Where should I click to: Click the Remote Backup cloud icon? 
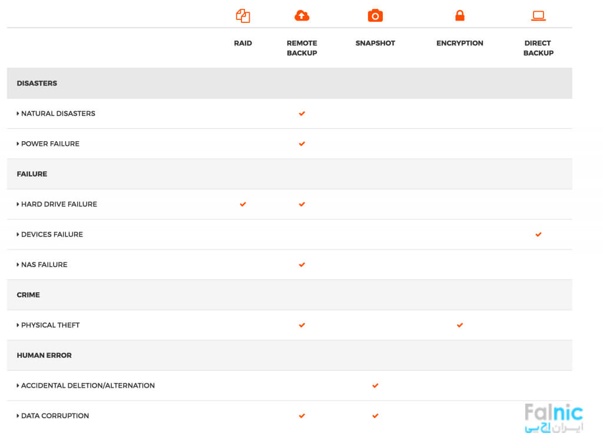pyautogui.click(x=301, y=16)
